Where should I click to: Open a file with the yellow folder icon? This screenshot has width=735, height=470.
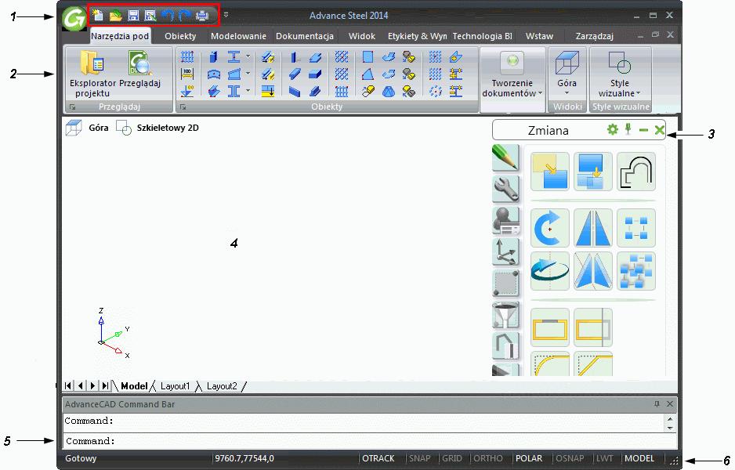pyautogui.click(x=115, y=16)
